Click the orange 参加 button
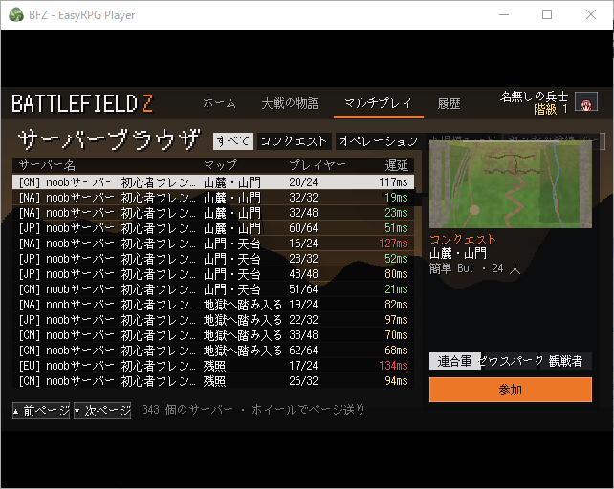Image resolution: width=614 pixels, height=489 pixels. 510,390
